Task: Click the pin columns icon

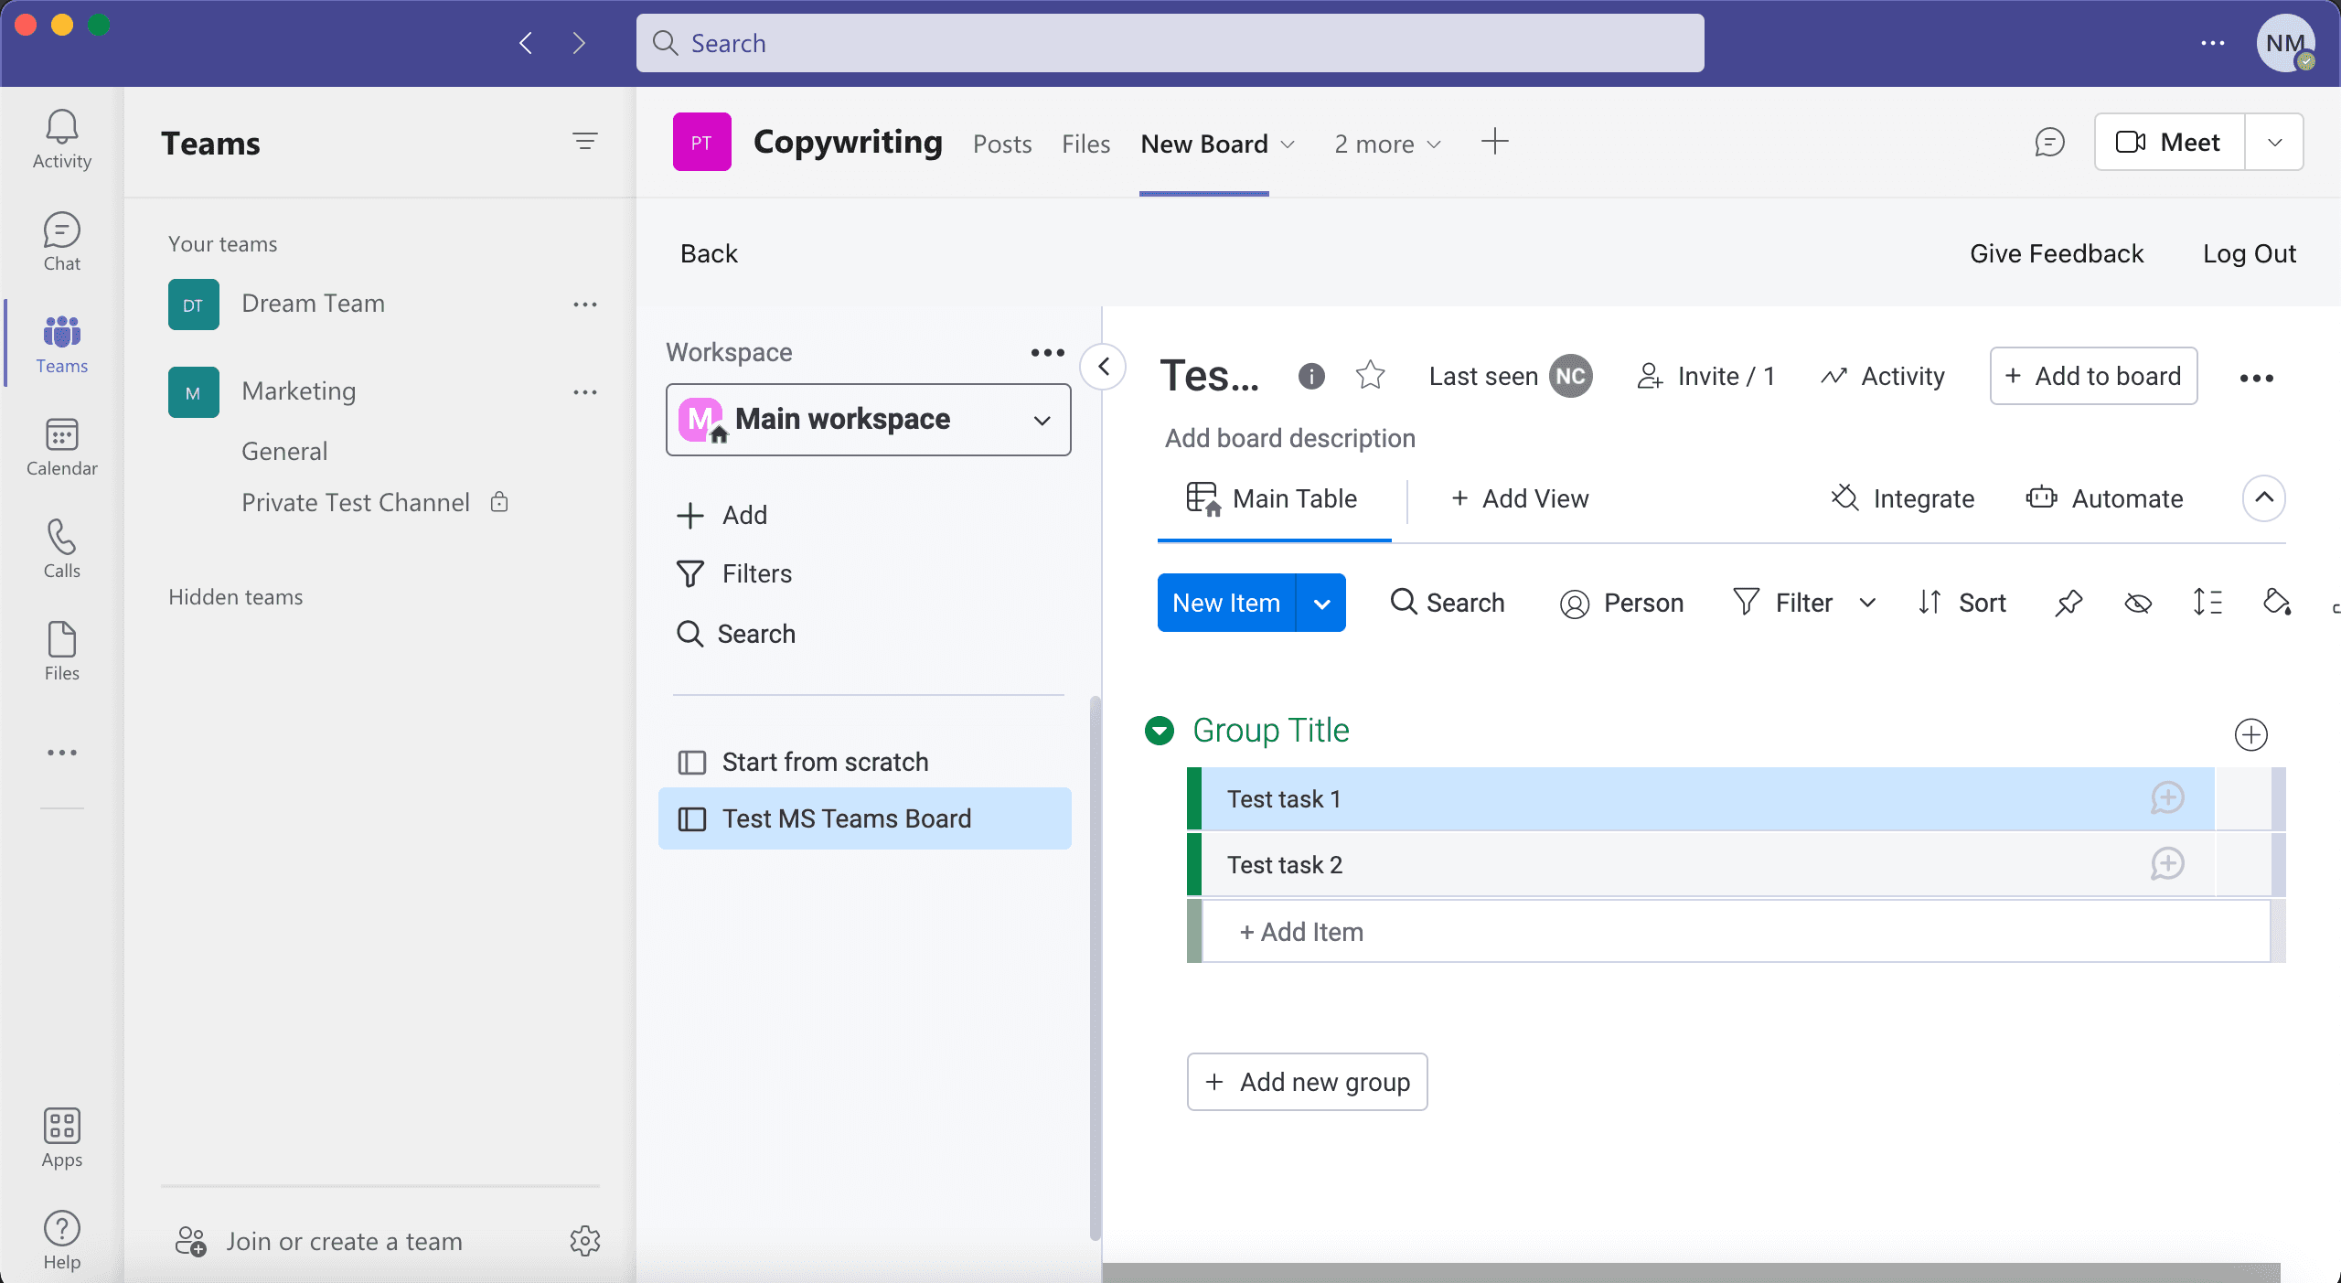Action: (x=2068, y=603)
